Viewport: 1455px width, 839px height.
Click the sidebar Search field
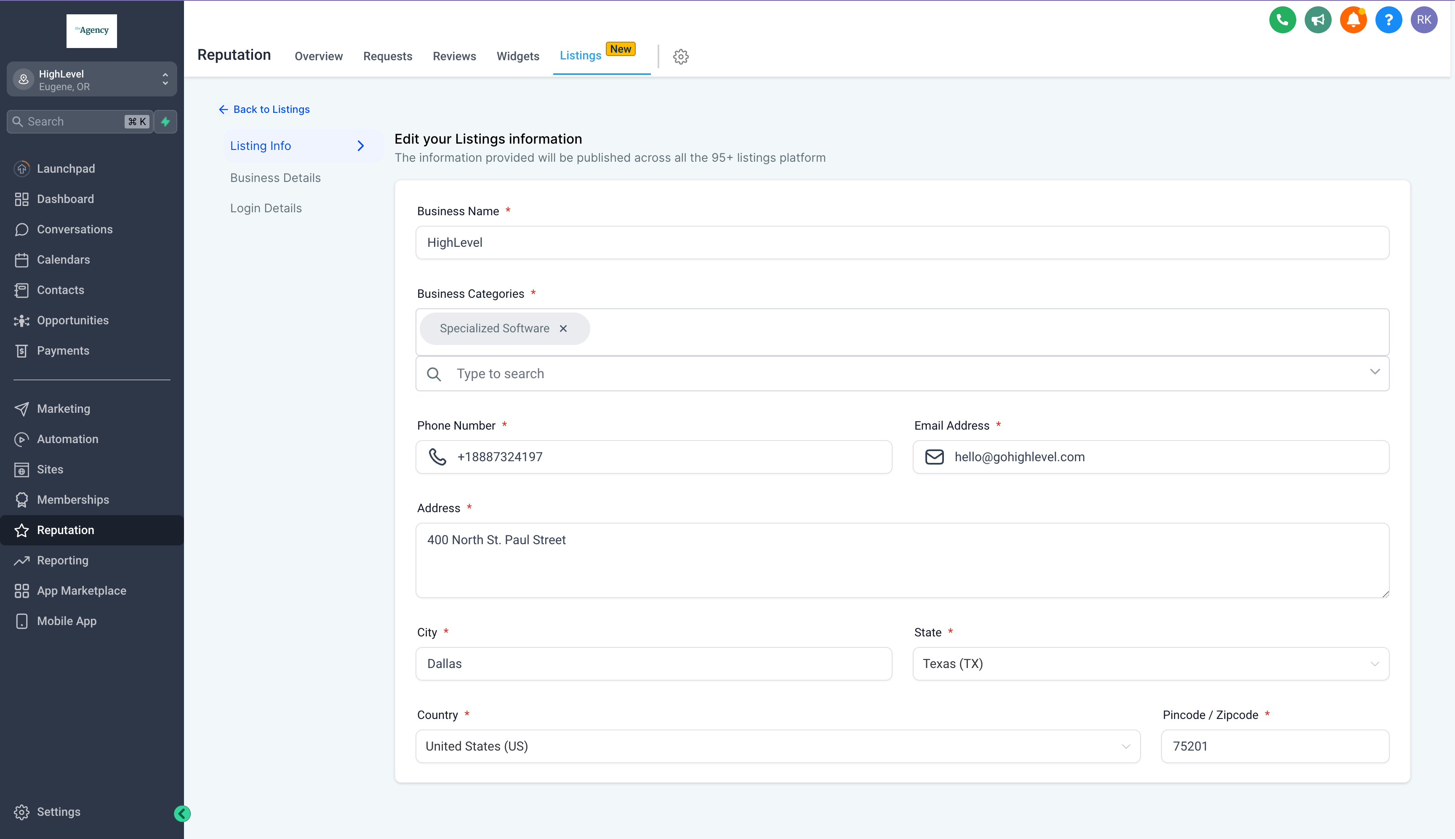click(x=80, y=122)
